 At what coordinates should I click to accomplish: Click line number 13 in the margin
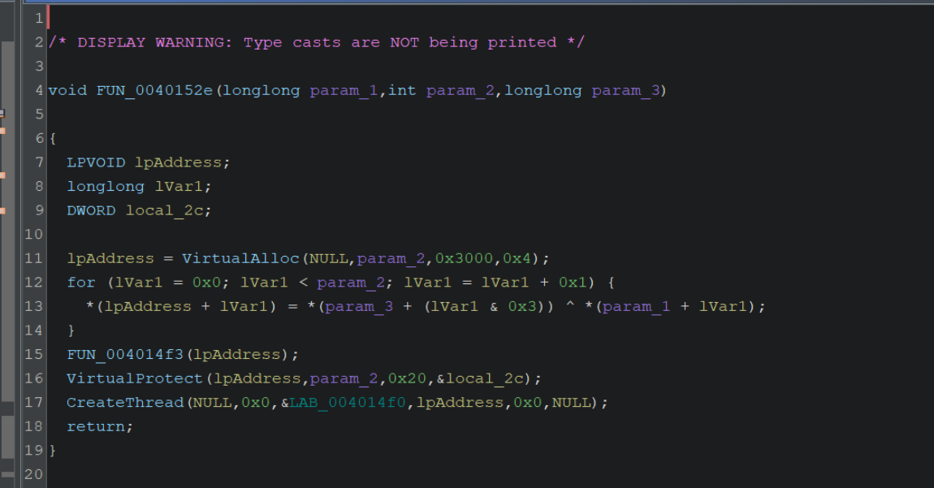click(33, 306)
